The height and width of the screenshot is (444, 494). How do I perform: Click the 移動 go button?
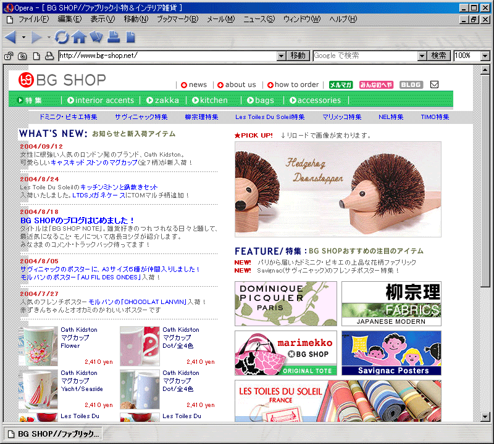tap(298, 56)
